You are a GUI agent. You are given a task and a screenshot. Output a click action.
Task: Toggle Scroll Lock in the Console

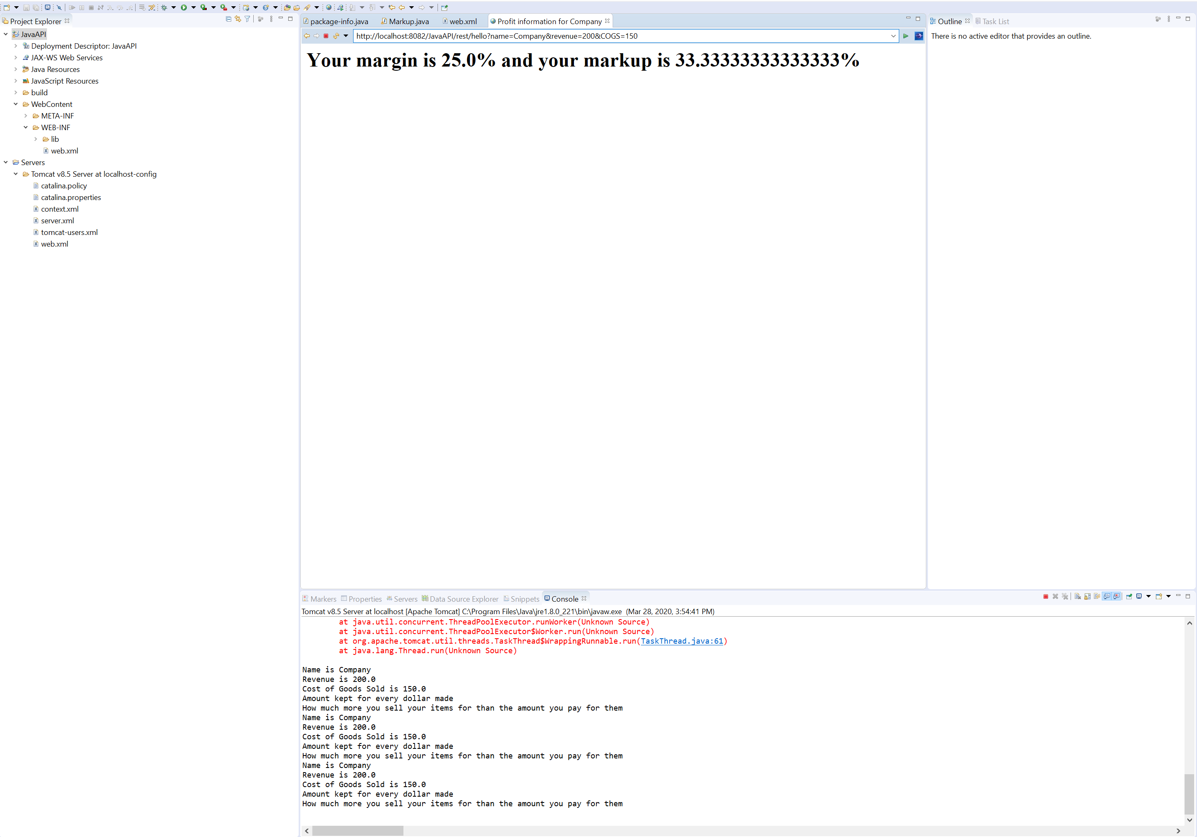pos(1088,596)
